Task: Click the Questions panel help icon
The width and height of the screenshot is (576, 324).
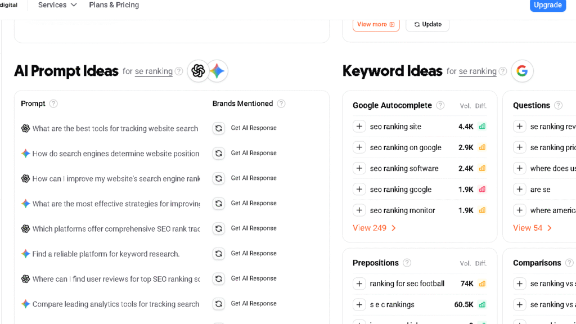Action: click(x=558, y=105)
